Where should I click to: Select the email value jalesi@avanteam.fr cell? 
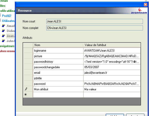(112, 73)
